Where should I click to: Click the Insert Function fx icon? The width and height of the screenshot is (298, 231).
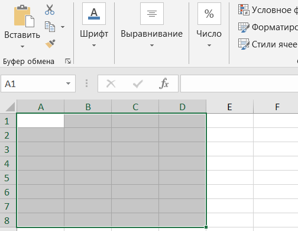[x=164, y=84]
